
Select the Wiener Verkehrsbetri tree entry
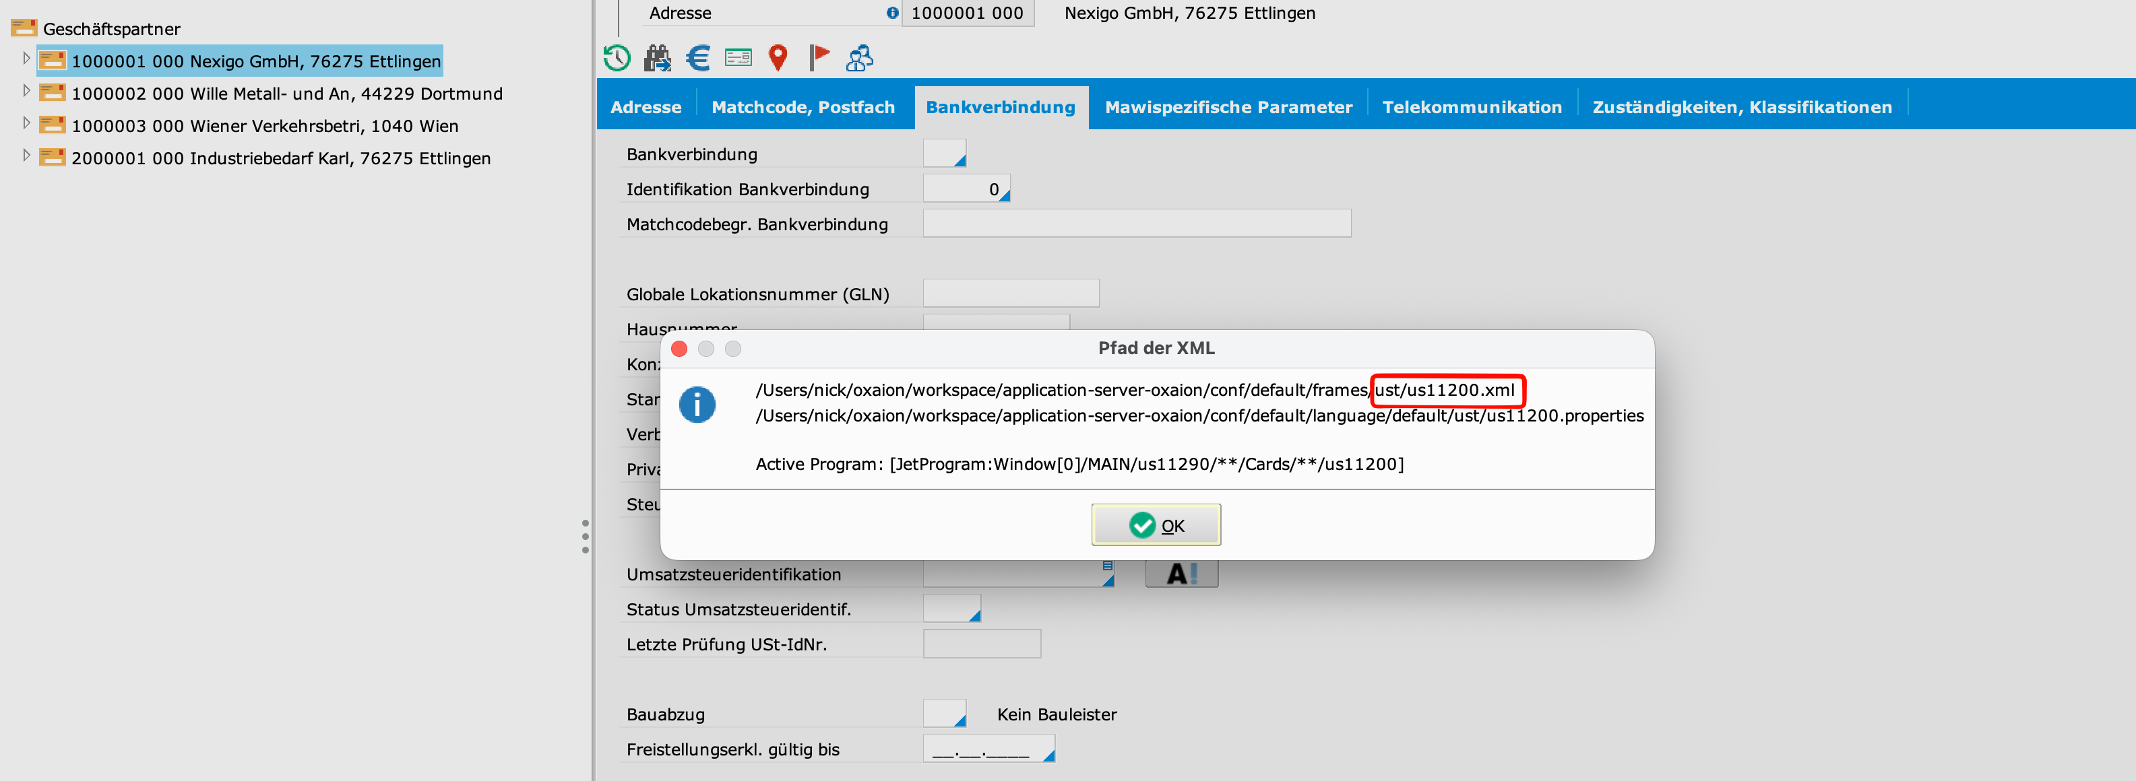[x=265, y=125]
